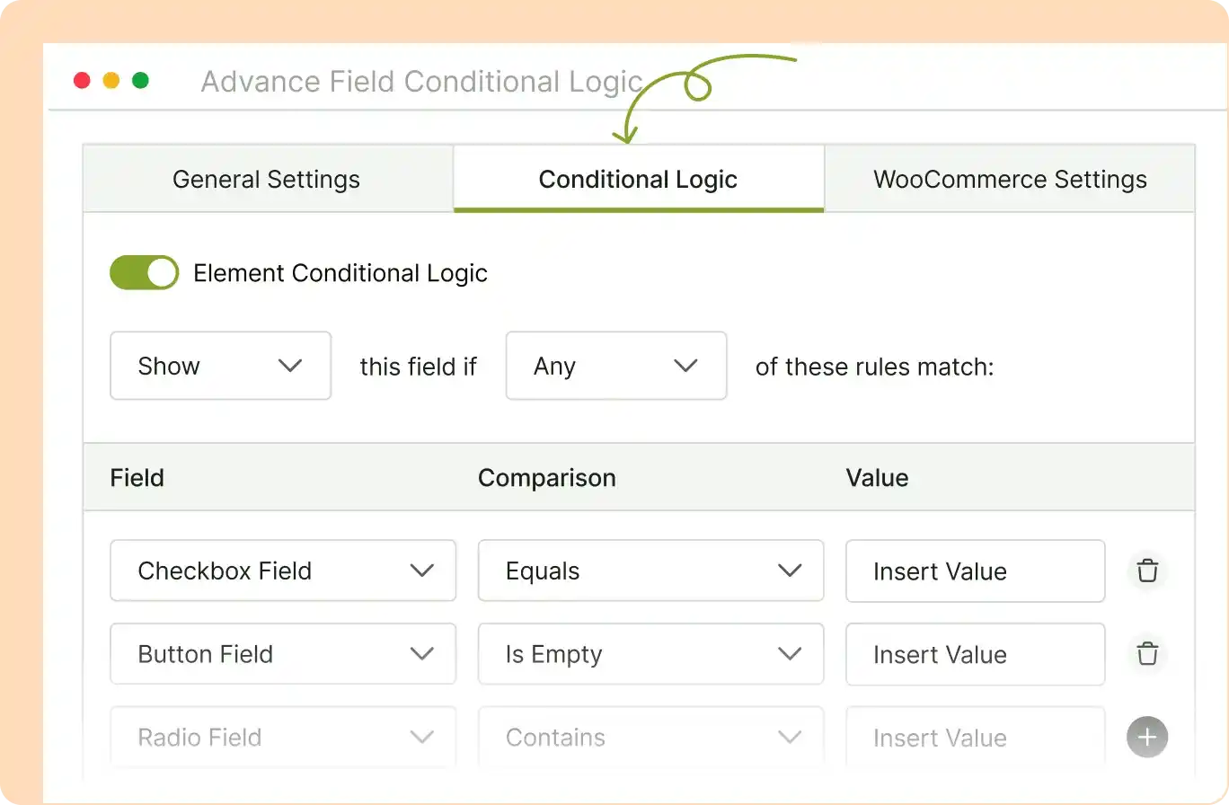Open the Any match-type dropdown
1229x805 pixels.
coord(615,366)
